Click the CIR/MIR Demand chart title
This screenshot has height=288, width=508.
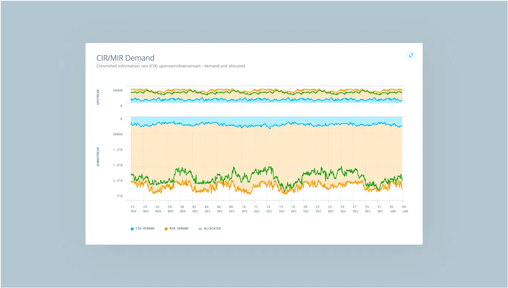click(x=125, y=58)
